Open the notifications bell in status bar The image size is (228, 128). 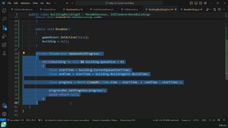pos(224,120)
